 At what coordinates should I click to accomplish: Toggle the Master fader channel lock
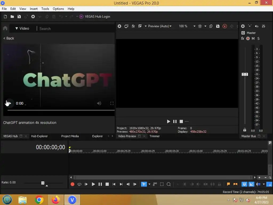(x=245, y=130)
